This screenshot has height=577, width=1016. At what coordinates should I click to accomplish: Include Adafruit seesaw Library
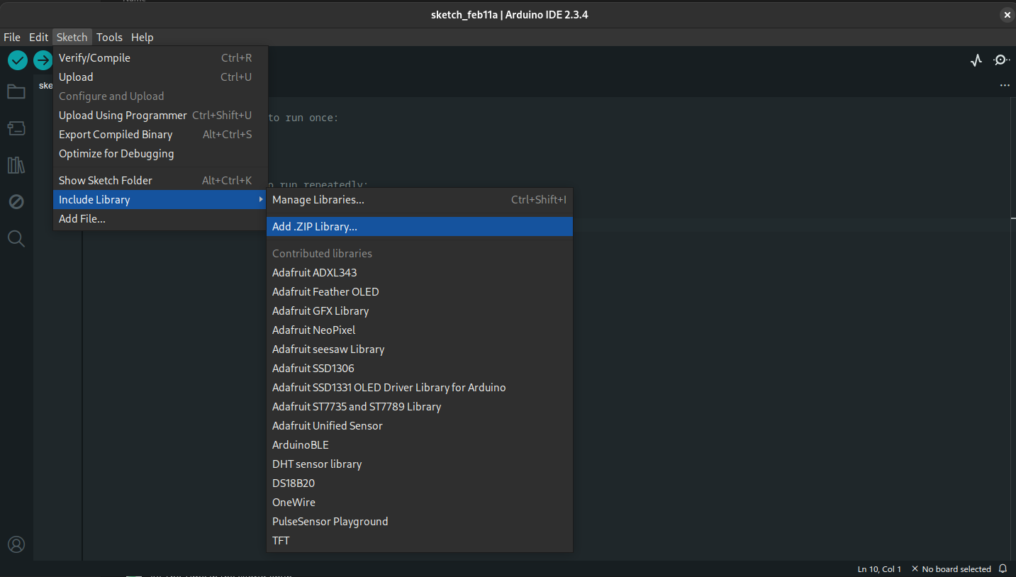click(x=420, y=349)
